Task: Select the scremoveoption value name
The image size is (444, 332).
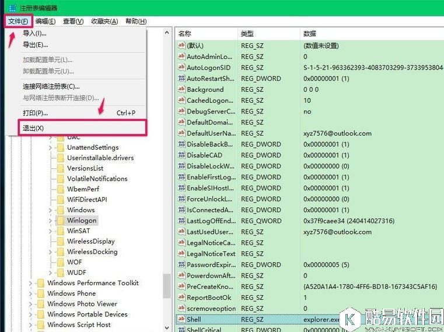Action: pyautogui.click(x=211, y=309)
